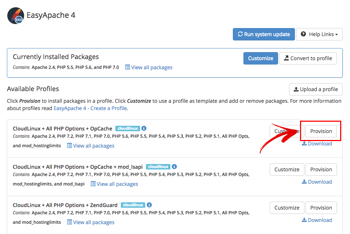Click the info icon beside first cloudlinux badge
The image size is (350, 234).
(144, 128)
